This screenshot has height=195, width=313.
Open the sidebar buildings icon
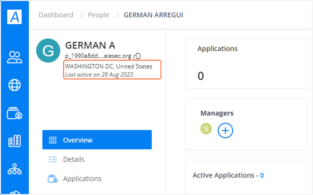14,141
